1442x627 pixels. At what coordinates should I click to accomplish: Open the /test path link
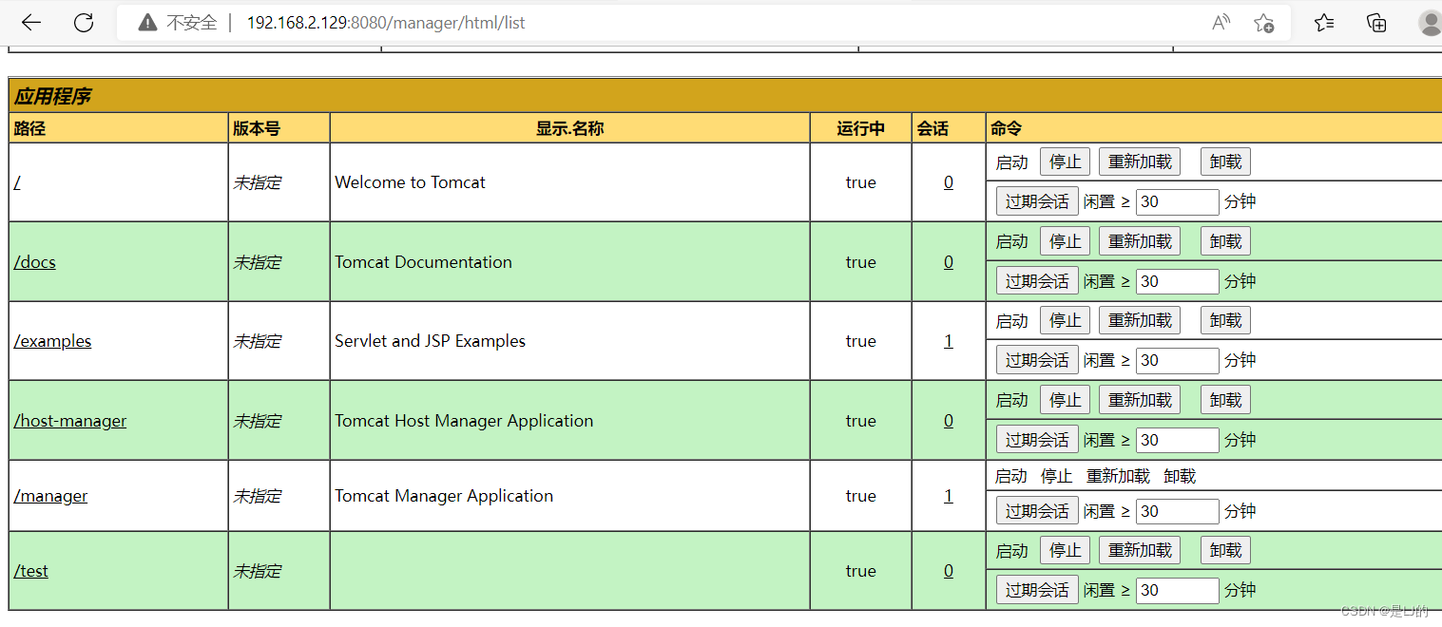(x=31, y=571)
